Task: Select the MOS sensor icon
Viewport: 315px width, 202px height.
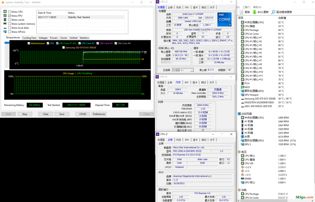Action: point(242,87)
